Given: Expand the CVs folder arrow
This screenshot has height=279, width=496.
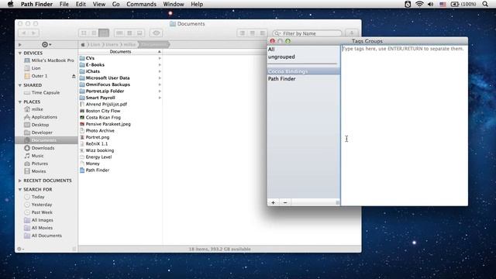Looking at the screenshot, I should (160, 58).
